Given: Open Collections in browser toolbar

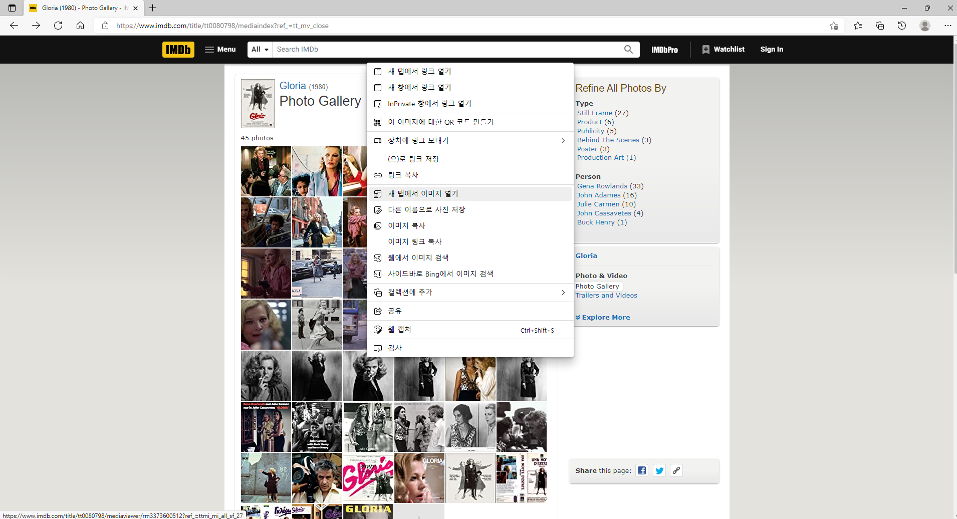Looking at the screenshot, I should pos(880,26).
